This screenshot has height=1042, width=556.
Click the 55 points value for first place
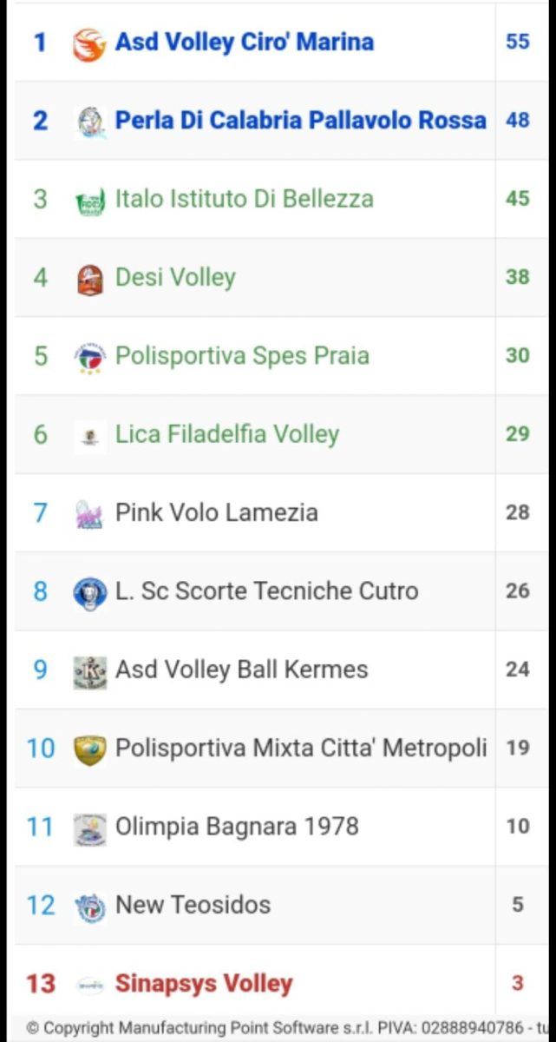tap(518, 42)
